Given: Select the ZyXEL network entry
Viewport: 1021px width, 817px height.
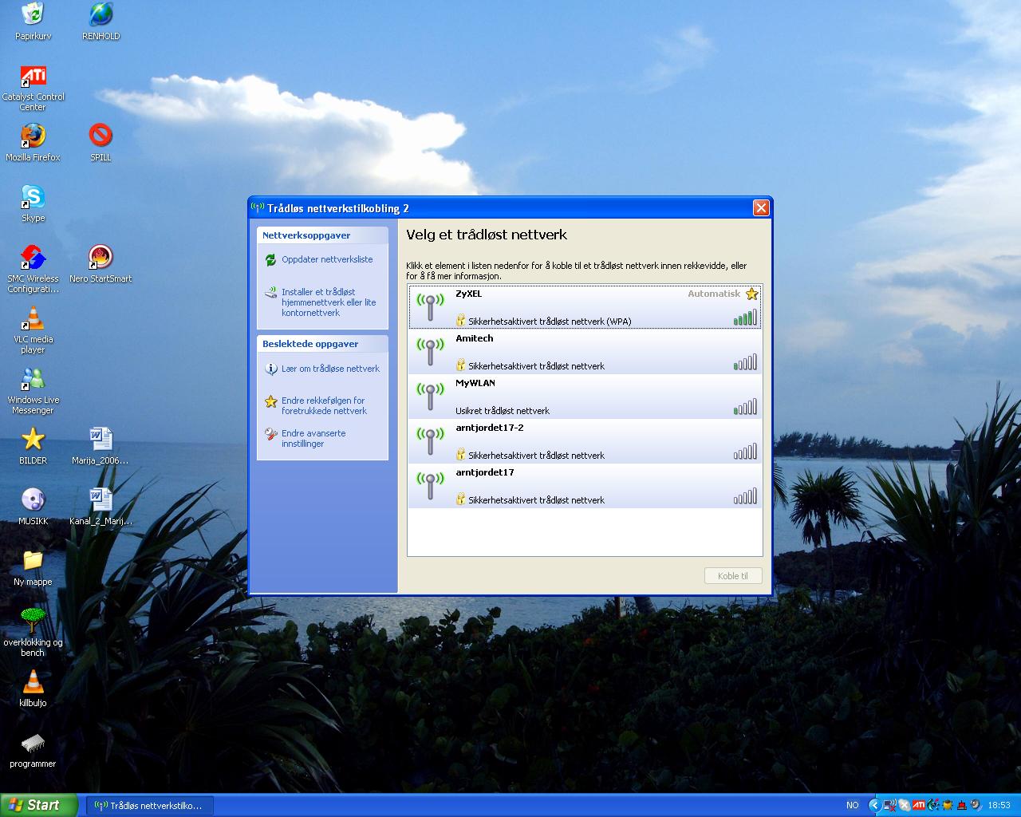Looking at the screenshot, I should point(585,307).
